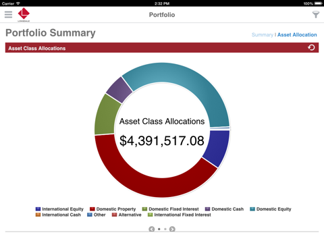The image size is (324, 243).
Task: Click 'Domestic Cash' legend label
Action: click(227, 209)
